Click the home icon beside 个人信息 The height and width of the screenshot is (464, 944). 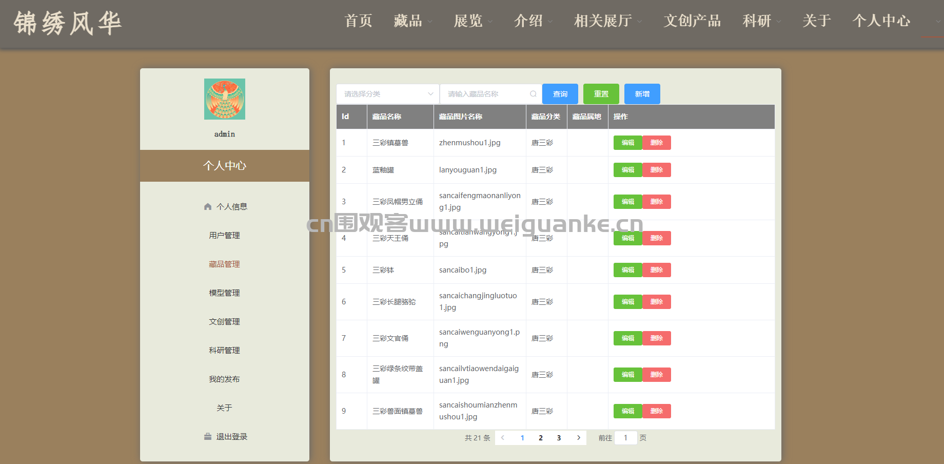point(208,207)
